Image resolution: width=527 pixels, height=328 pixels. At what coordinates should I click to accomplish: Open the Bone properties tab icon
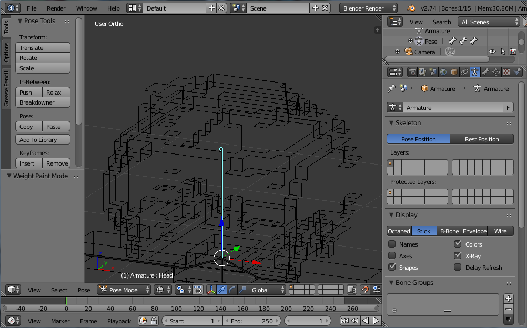[485, 72]
